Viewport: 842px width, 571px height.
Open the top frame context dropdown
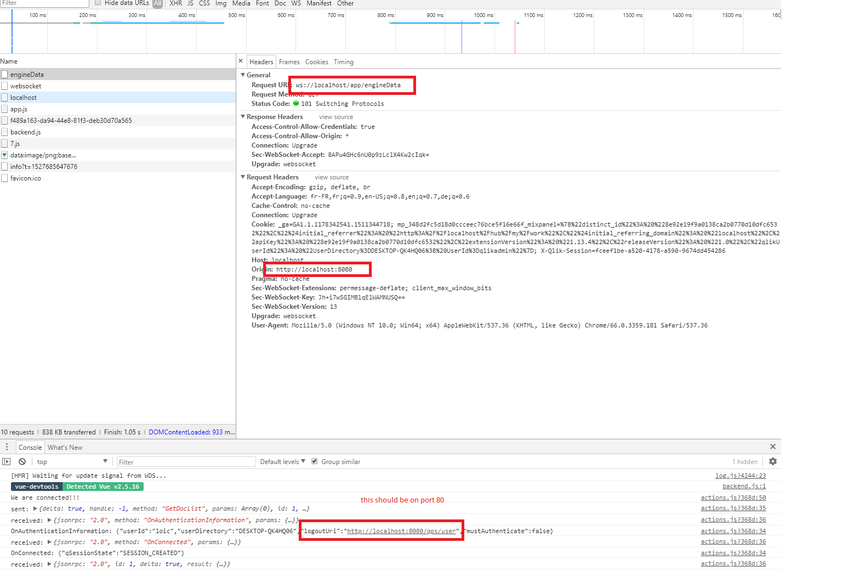pos(71,461)
